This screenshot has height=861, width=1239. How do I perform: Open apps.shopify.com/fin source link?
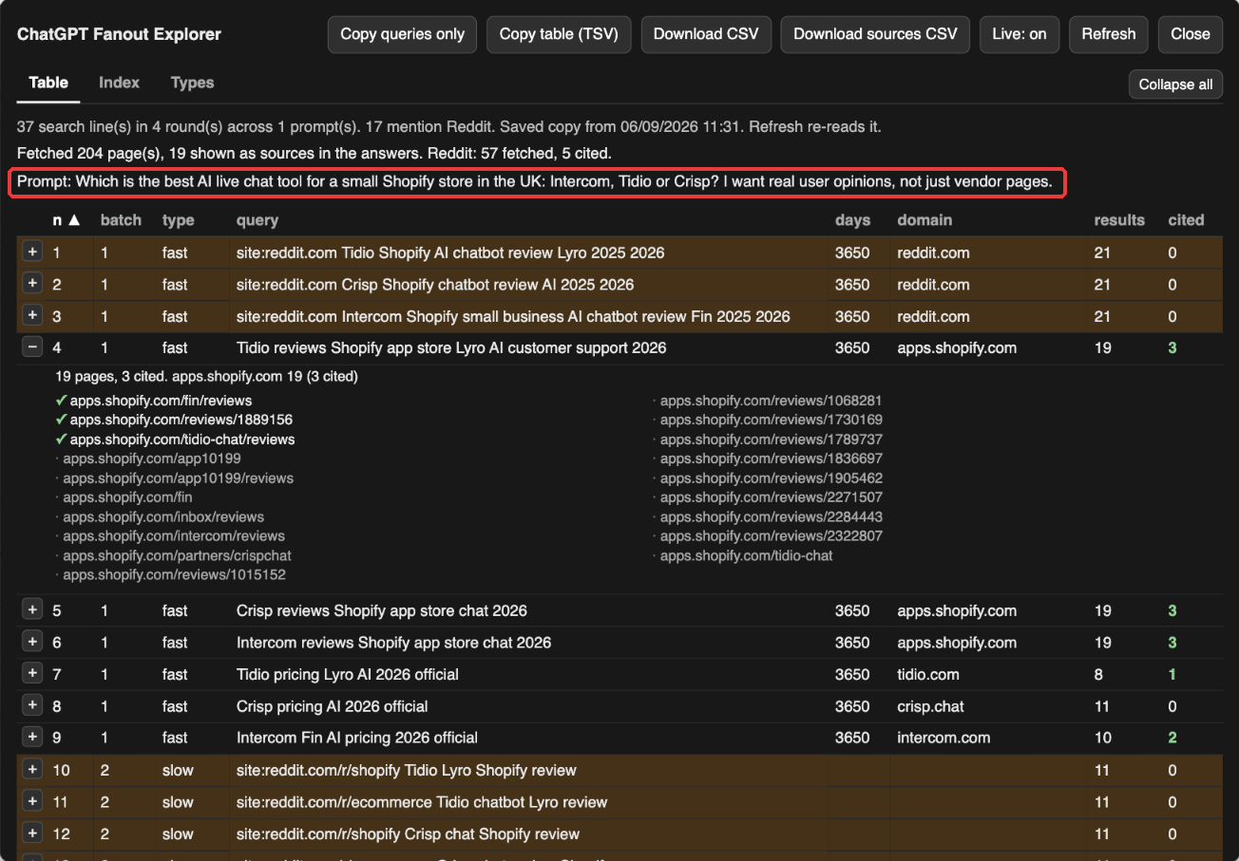[127, 497]
